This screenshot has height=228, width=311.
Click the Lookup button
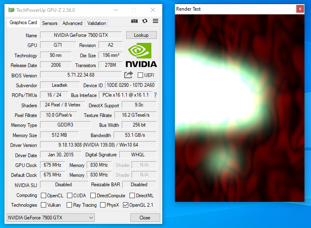141,35
